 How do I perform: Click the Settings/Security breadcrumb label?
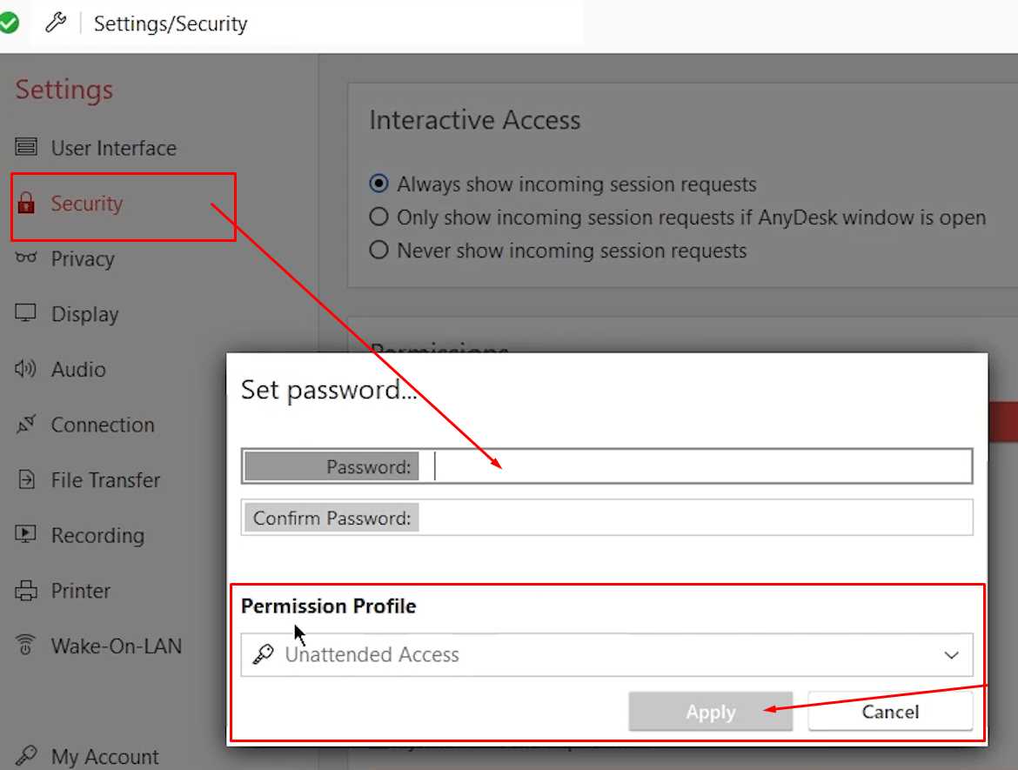click(x=170, y=23)
